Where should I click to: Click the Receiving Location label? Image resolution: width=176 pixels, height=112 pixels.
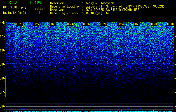65,6
